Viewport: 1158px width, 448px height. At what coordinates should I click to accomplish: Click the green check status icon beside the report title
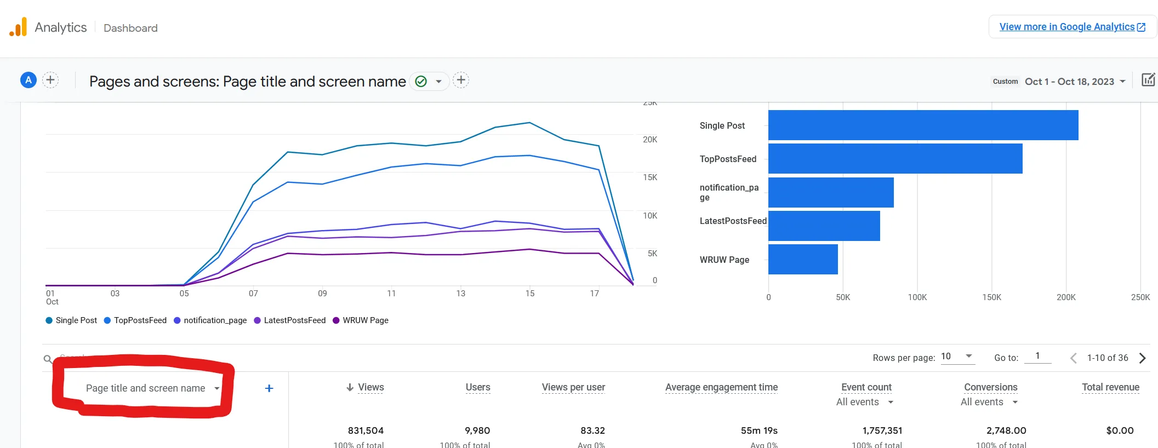coord(421,81)
